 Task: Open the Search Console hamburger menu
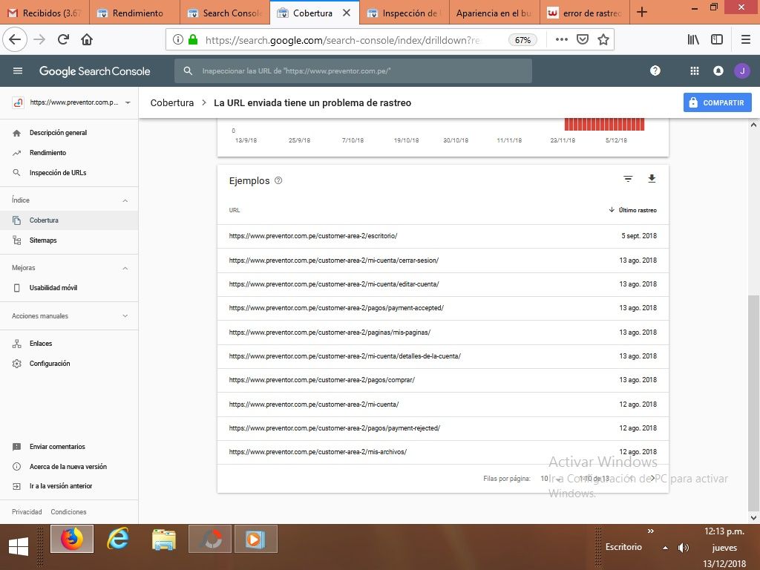coord(18,71)
